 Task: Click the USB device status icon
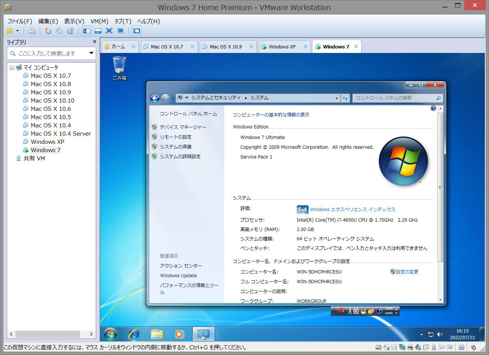coord(434,347)
